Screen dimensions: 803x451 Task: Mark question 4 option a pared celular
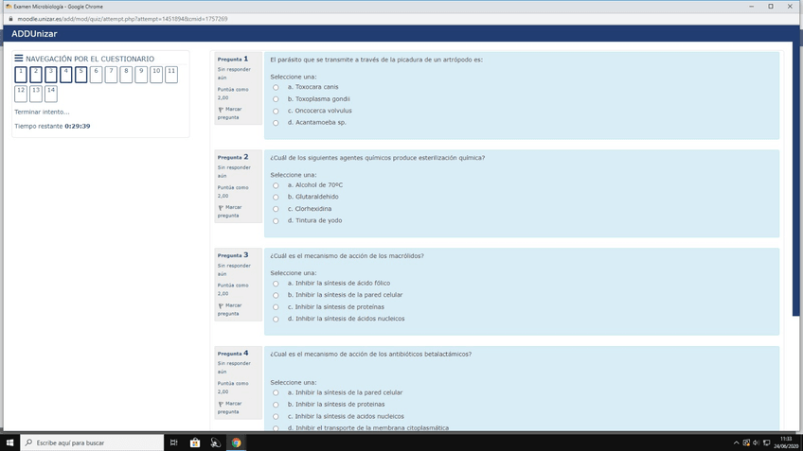276,392
